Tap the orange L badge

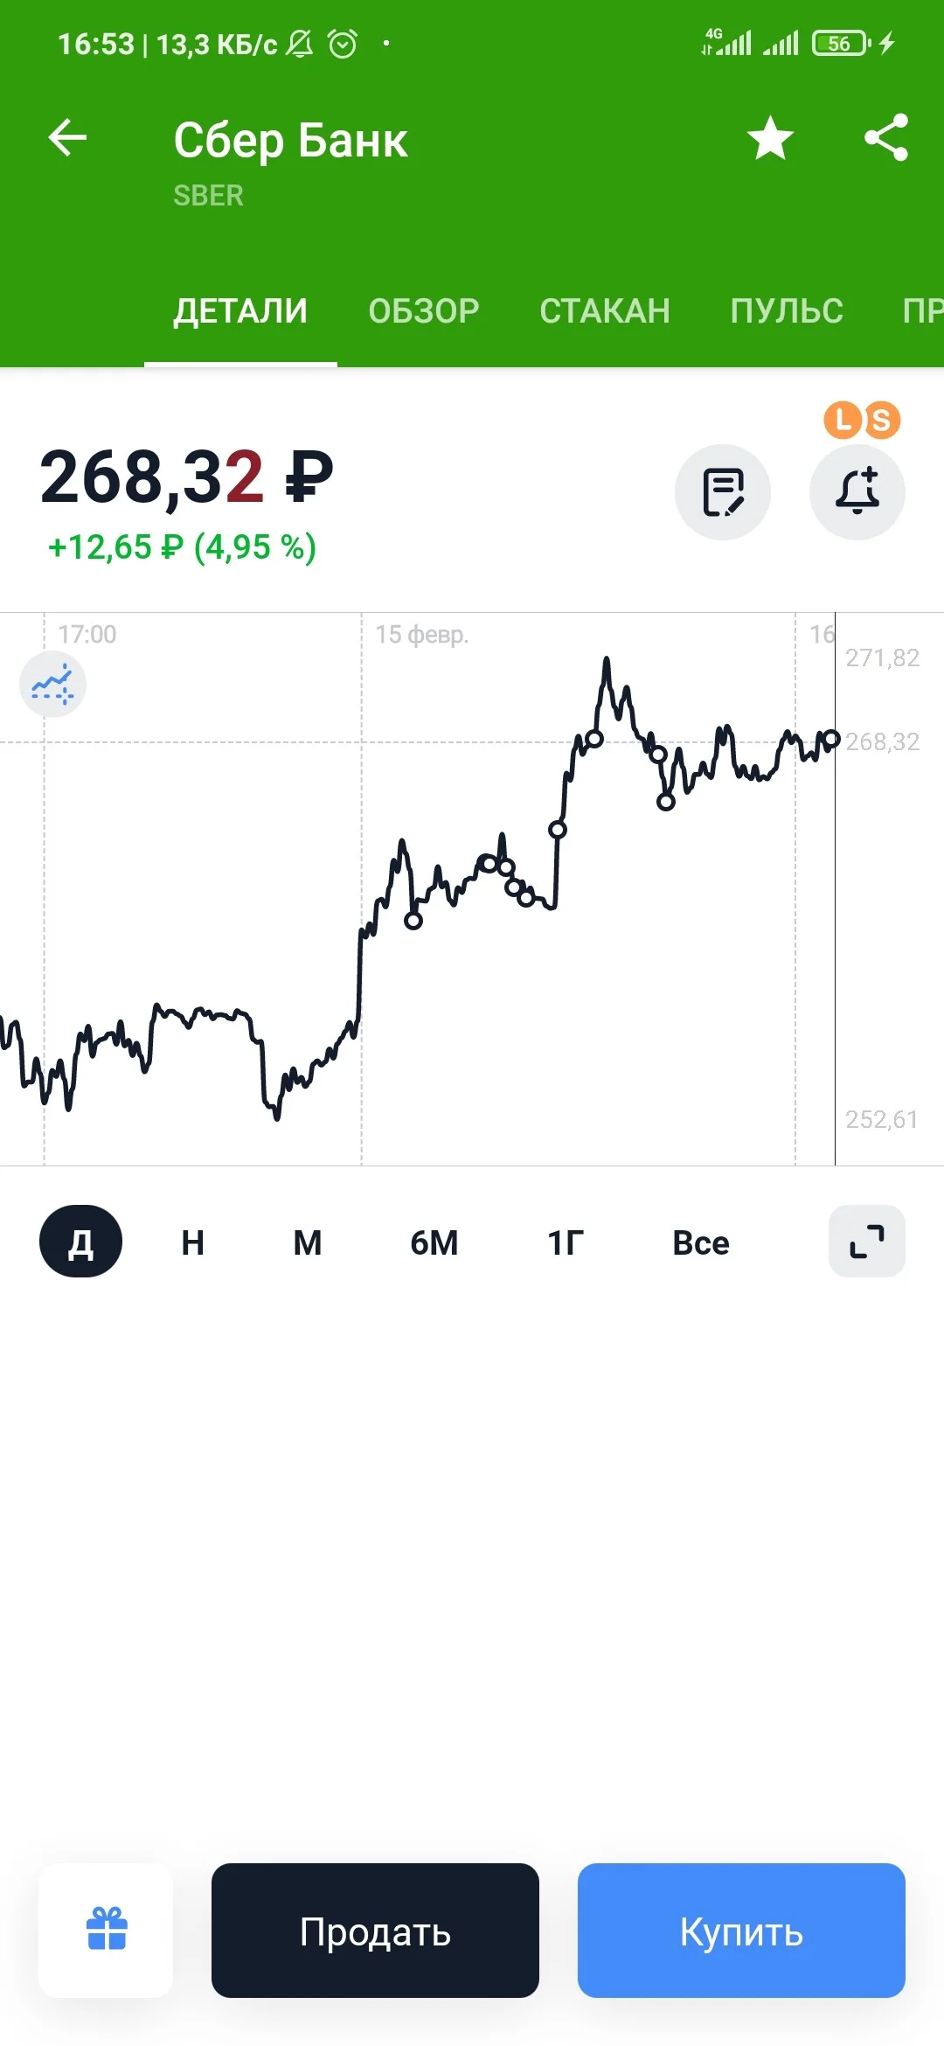pos(843,420)
